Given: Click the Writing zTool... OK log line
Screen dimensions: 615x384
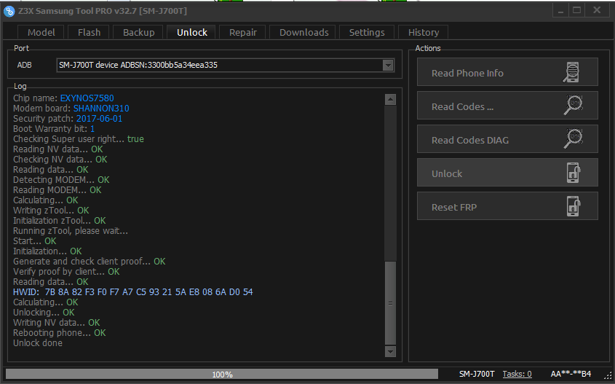Looking at the screenshot, I should pyautogui.click(x=51, y=211).
